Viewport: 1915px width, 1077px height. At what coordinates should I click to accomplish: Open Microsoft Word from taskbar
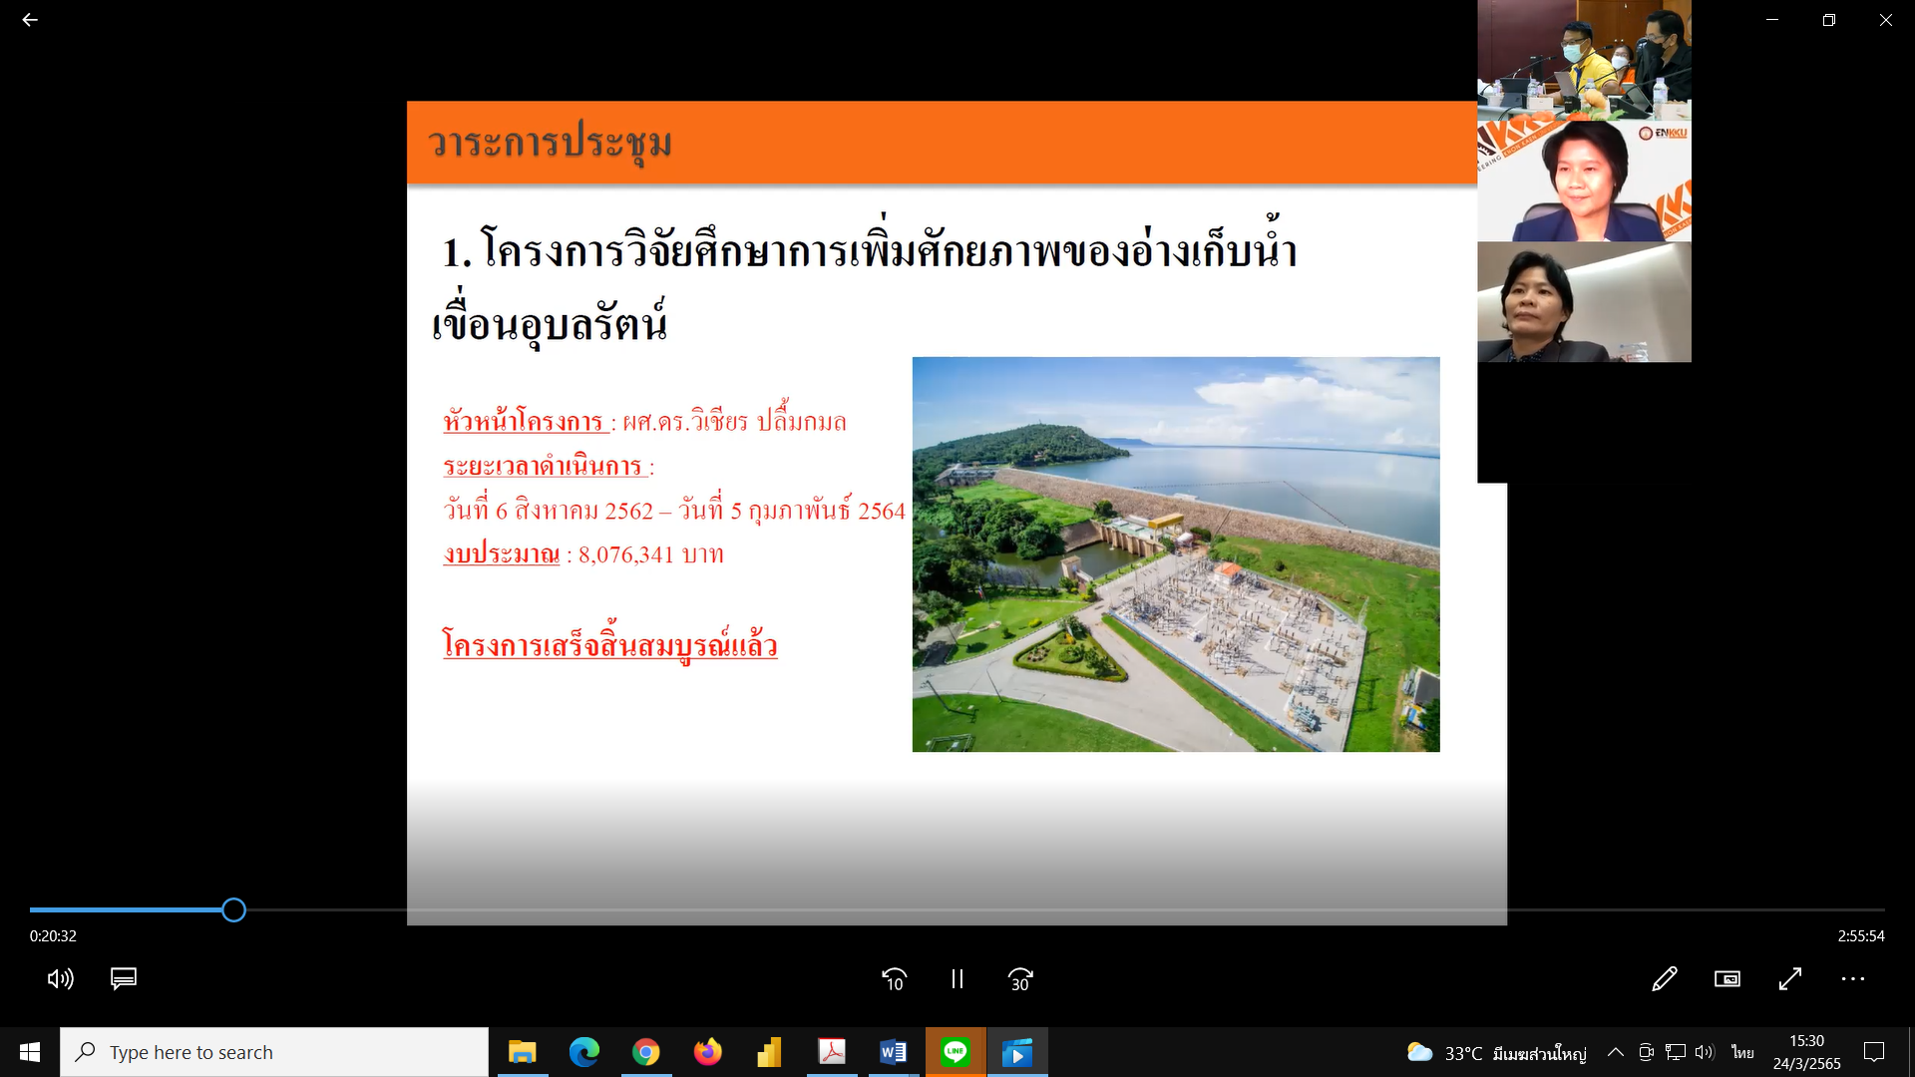[894, 1052]
